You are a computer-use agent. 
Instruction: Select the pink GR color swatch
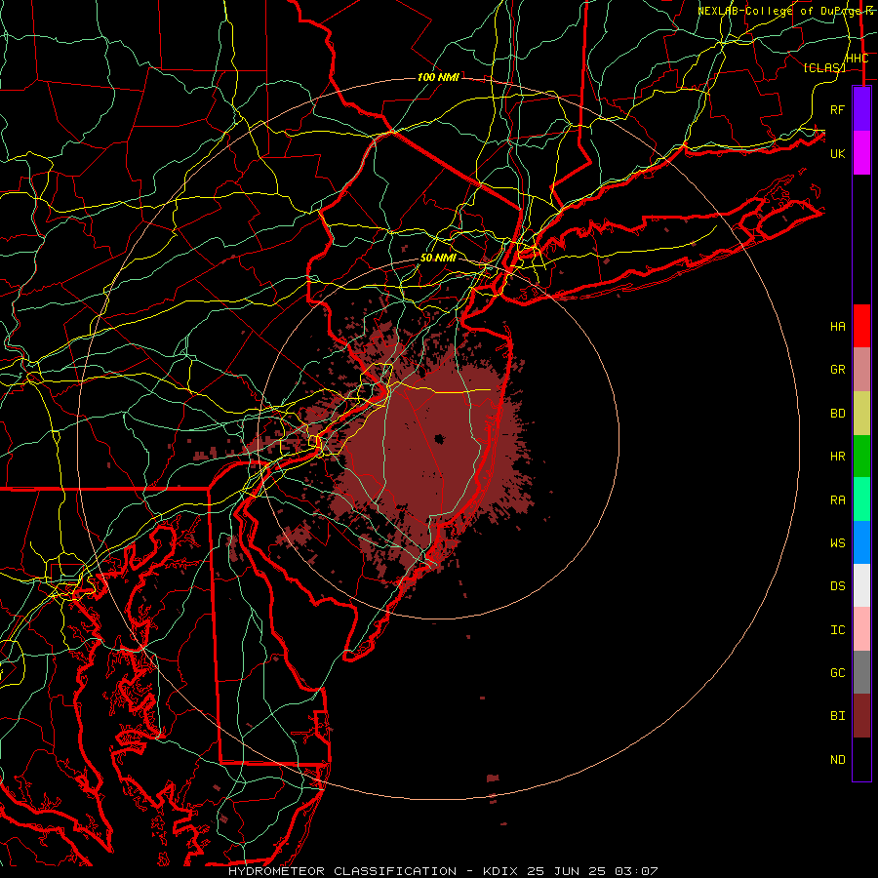point(861,369)
